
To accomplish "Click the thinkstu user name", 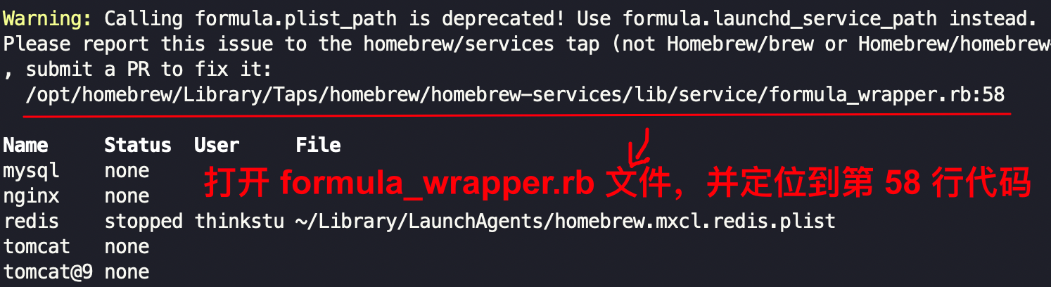I will coord(239,221).
